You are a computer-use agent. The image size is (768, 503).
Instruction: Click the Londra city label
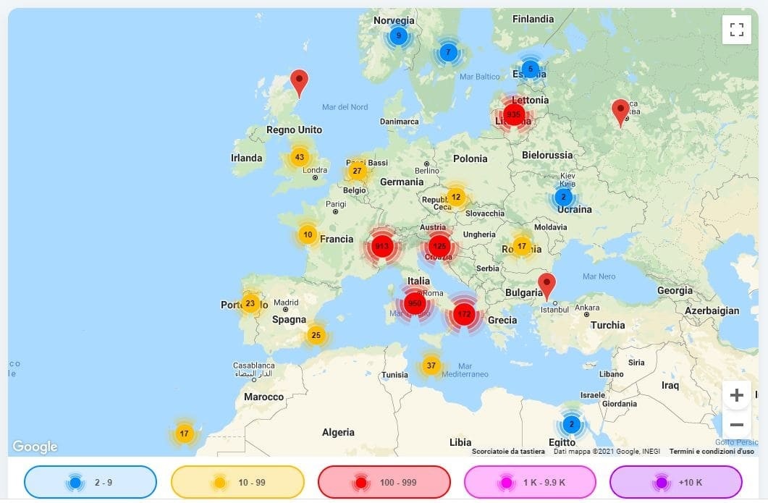(x=315, y=170)
